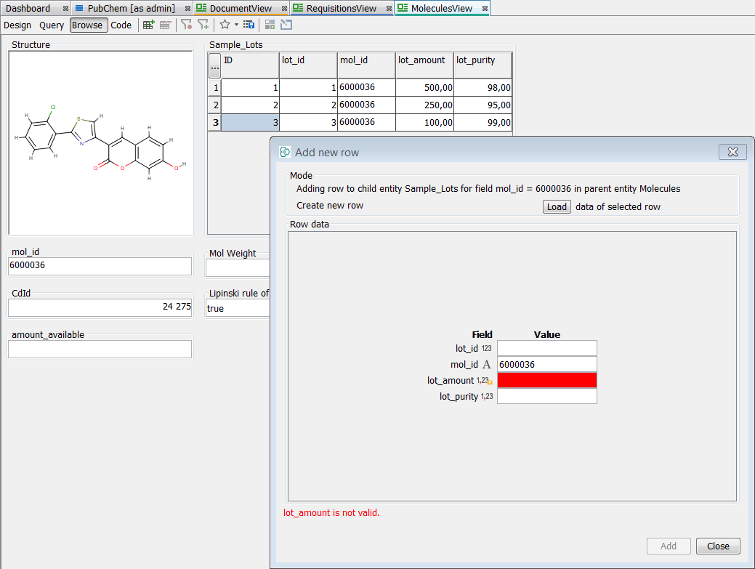Click the lot_purity value input field

(x=546, y=396)
